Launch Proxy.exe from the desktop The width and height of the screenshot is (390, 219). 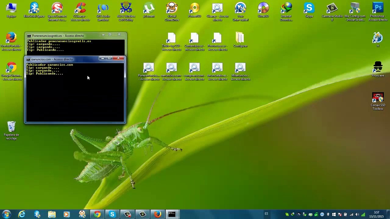click(x=378, y=68)
